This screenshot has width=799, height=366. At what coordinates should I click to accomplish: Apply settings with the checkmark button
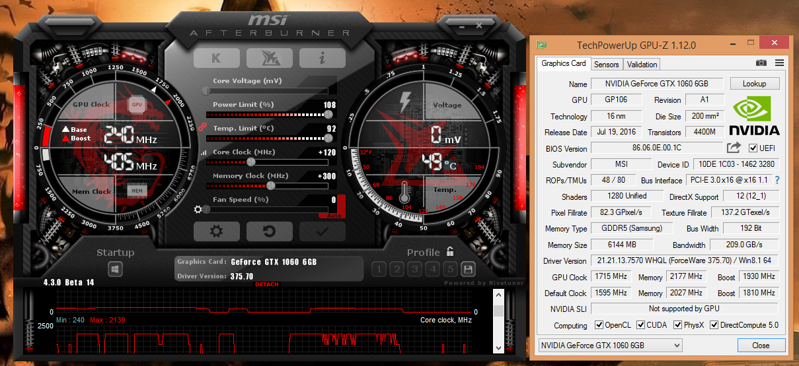pyautogui.click(x=323, y=231)
